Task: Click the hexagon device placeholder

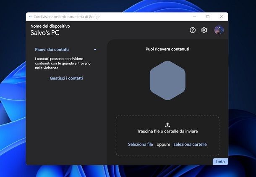Action: point(167,80)
